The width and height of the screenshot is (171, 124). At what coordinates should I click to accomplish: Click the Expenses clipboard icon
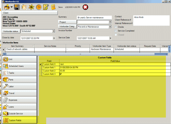tap(5, 100)
